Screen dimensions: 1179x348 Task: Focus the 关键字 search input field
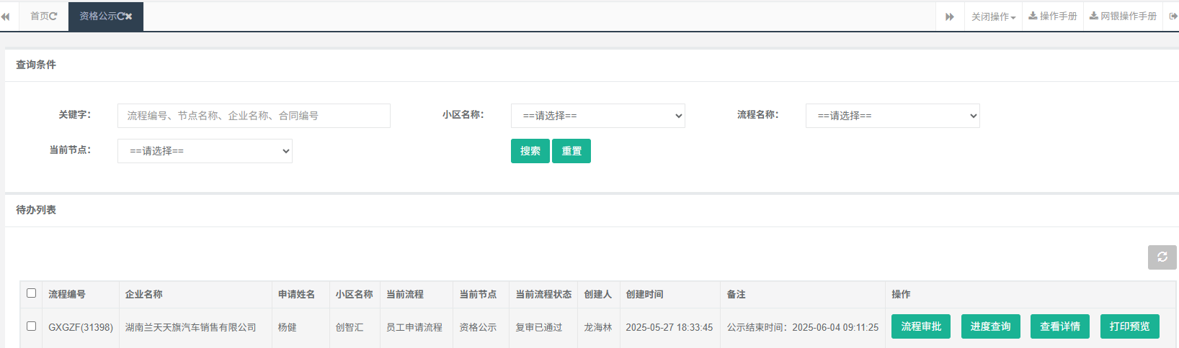(x=254, y=116)
